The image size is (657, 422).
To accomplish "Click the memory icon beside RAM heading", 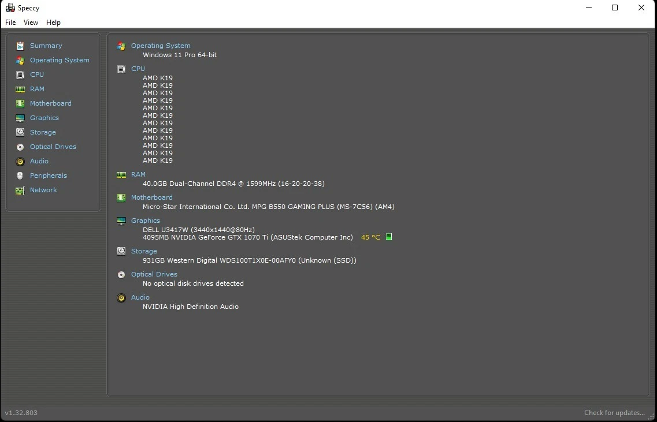I will 121,174.
